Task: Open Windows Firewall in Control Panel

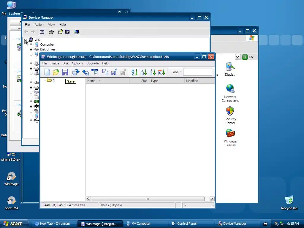Action: tap(230, 138)
